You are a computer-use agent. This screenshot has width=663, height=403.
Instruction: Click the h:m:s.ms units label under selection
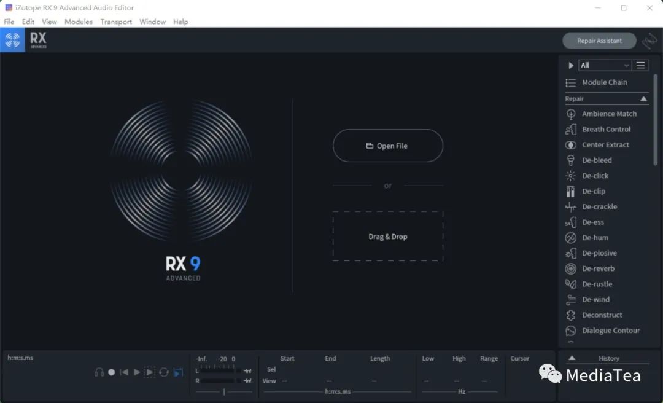[338, 391]
